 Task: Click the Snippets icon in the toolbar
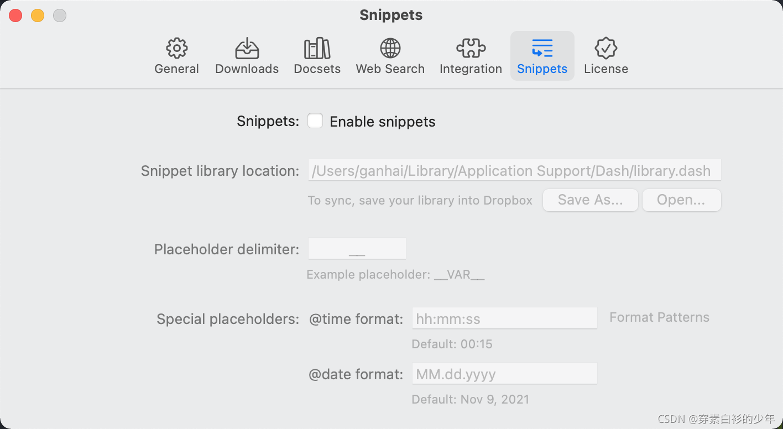(542, 55)
